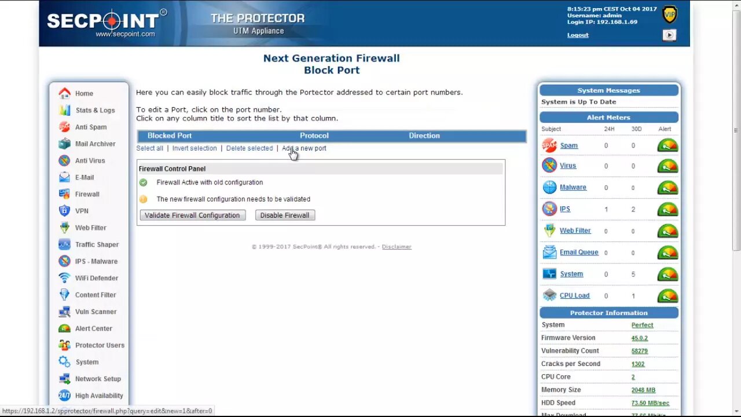Click the IPS alert meter icon
Viewport: 741px width, 417px height.
[x=549, y=209]
